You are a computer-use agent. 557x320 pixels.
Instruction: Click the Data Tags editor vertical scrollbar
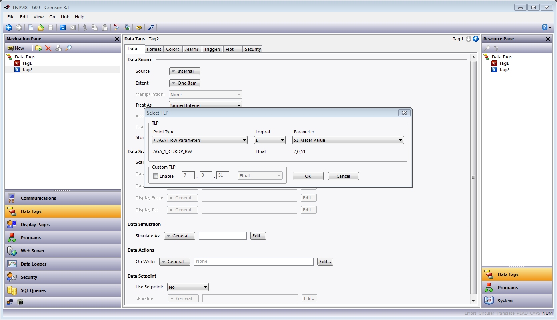474,177
